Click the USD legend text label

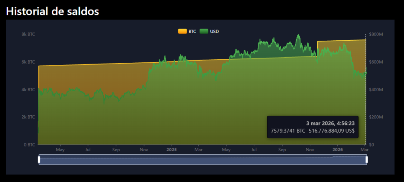214,31
